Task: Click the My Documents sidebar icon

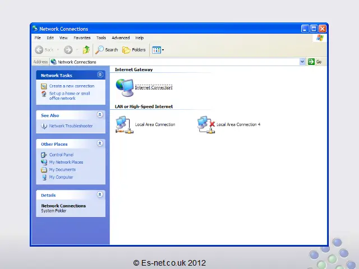Action: 44,170
